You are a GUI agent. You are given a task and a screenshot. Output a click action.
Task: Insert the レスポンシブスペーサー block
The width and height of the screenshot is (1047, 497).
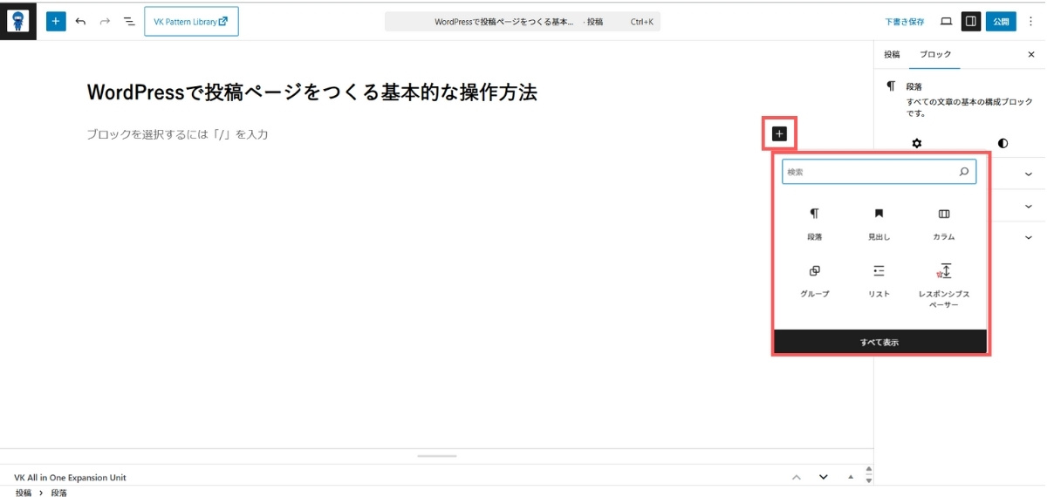point(944,286)
